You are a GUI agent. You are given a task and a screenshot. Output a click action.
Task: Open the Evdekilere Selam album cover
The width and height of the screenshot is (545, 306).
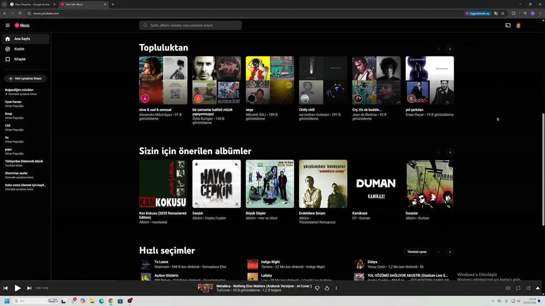[x=323, y=184]
